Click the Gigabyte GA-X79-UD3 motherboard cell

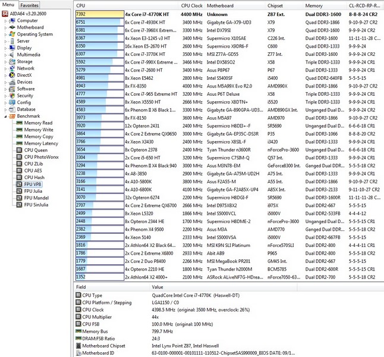click(229, 23)
